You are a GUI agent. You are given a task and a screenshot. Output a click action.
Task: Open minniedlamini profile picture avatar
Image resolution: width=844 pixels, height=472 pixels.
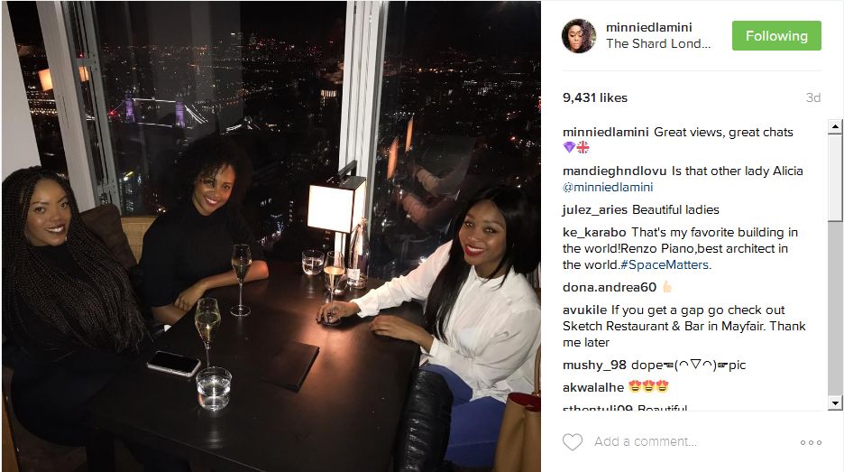[579, 35]
